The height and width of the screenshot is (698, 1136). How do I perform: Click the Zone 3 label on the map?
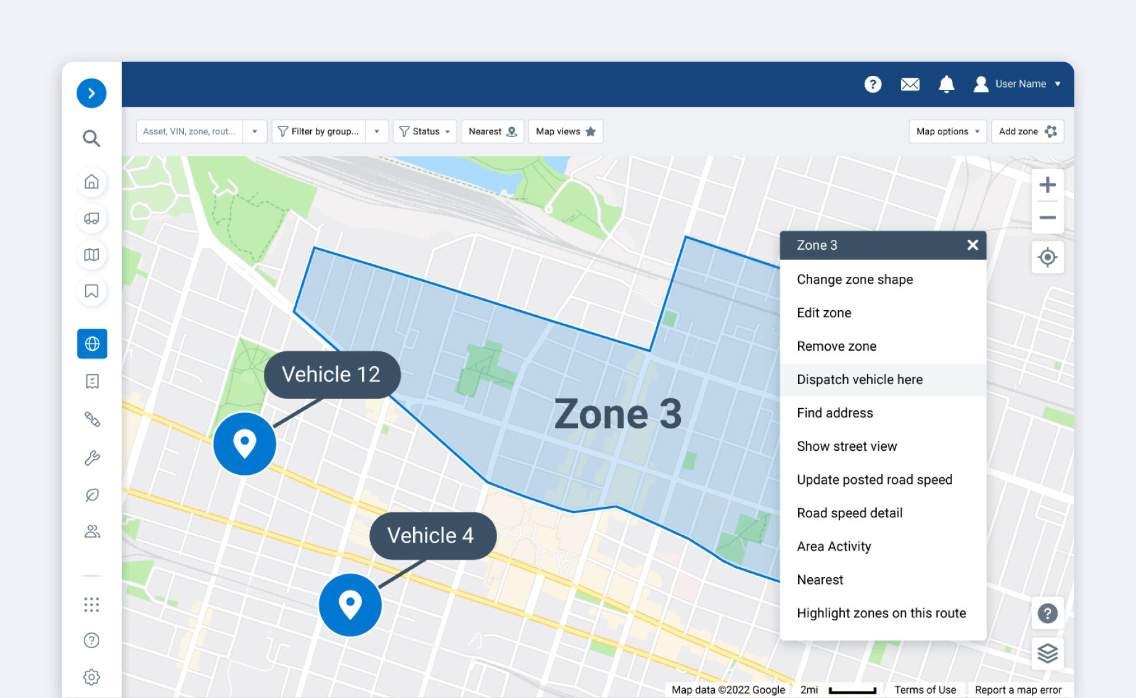[x=618, y=414]
